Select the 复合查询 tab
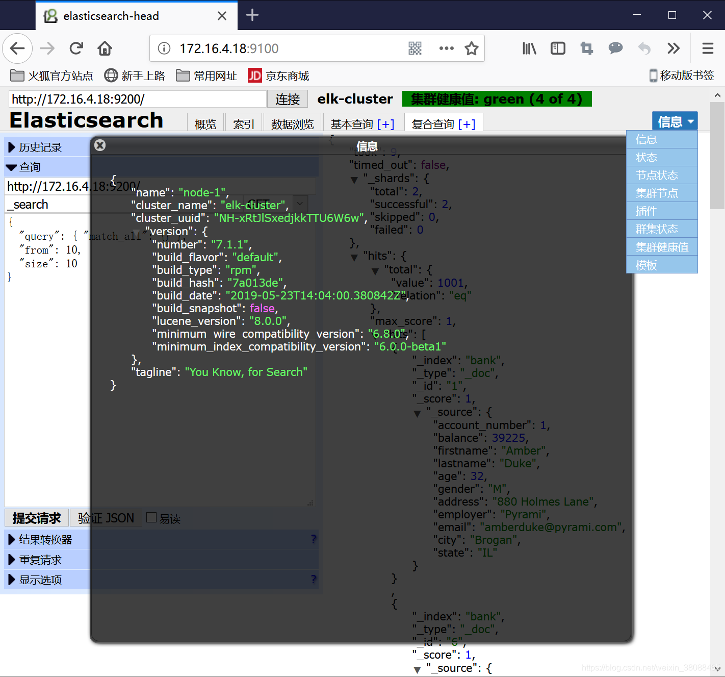The height and width of the screenshot is (677, 725). click(444, 123)
